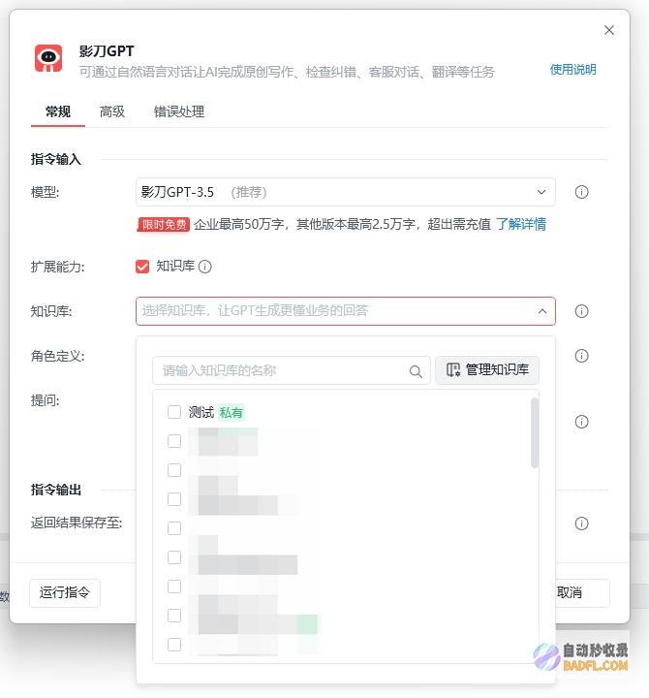Click the info icon next to 知识库 checkbox label
The width and height of the screenshot is (649, 698).
(205, 267)
